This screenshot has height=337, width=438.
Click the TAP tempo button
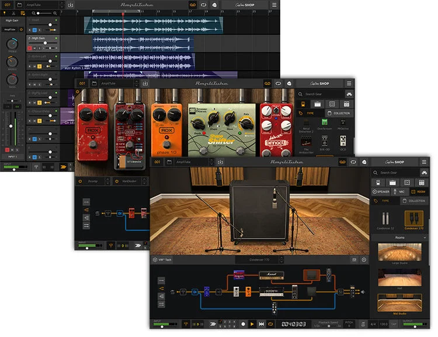coord(394,324)
